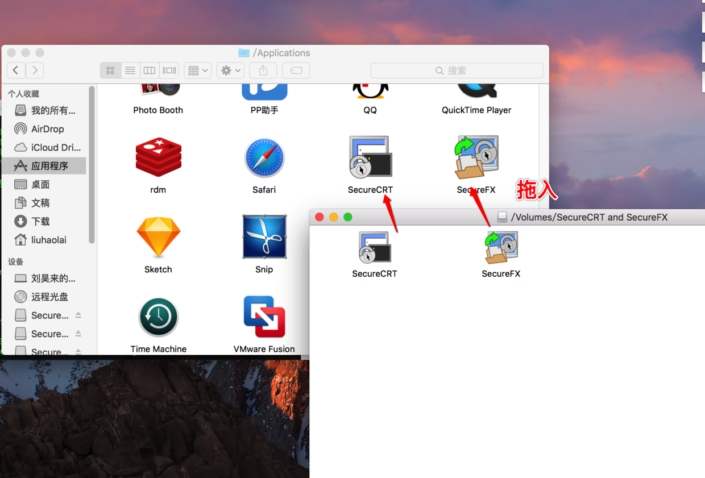705x478 pixels.
Task: Open the item arrangement dropdown
Action: pyautogui.click(x=198, y=70)
